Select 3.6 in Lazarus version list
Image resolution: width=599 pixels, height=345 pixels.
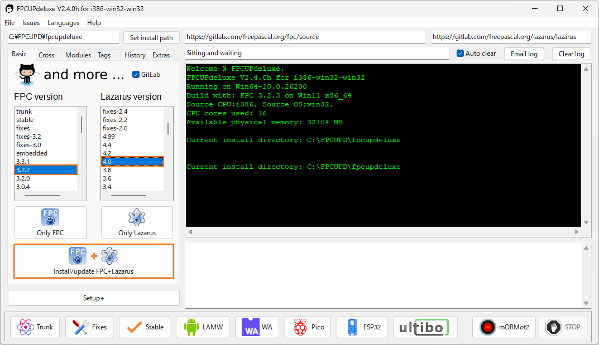pyautogui.click(x=132, y=178)
